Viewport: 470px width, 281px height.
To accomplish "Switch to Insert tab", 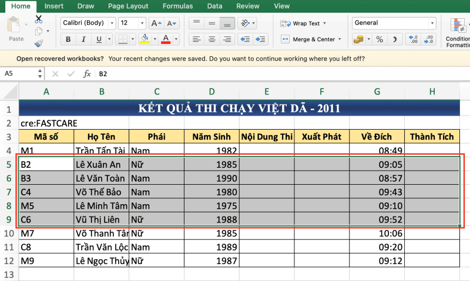I will [53, 6].
